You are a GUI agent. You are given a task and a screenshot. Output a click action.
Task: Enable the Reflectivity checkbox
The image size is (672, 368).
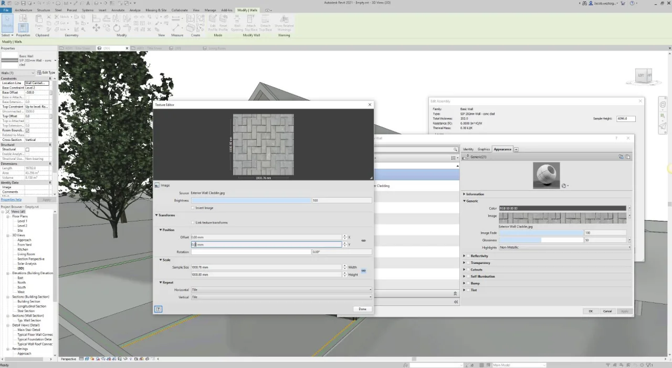point(469,256)
